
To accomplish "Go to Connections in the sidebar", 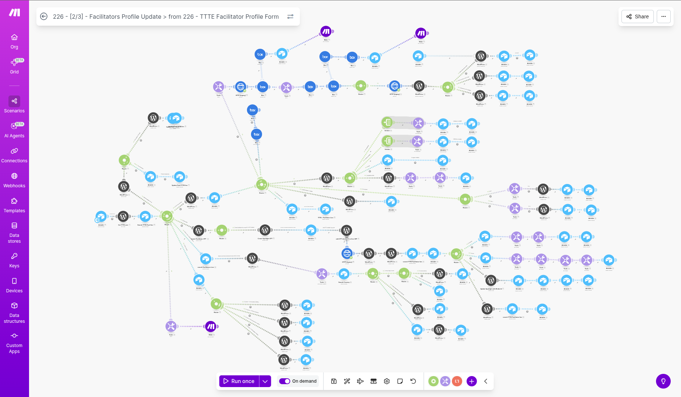I will pyautogui.click(x=14, y=155).
